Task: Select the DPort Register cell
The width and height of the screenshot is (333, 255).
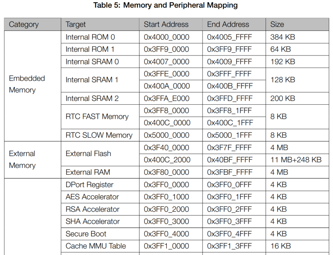Action: 89,185
